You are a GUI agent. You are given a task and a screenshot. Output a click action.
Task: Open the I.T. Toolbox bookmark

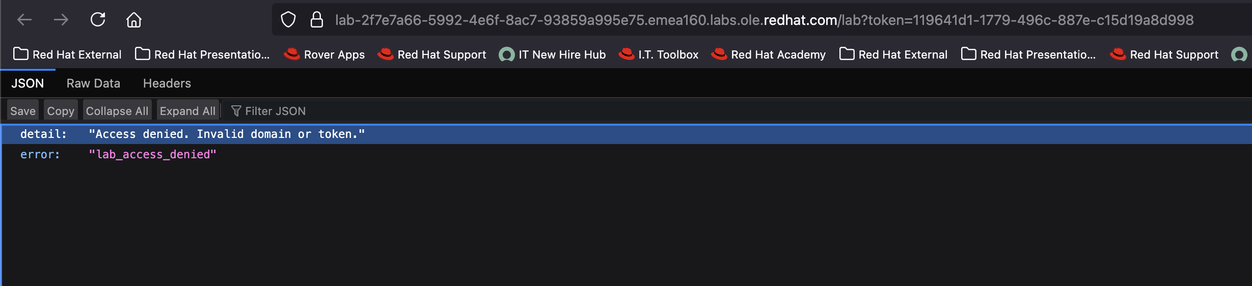pos(659,54)
